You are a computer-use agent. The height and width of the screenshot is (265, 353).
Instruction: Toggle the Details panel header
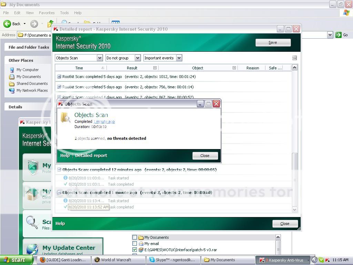click(x=28, y=107)
